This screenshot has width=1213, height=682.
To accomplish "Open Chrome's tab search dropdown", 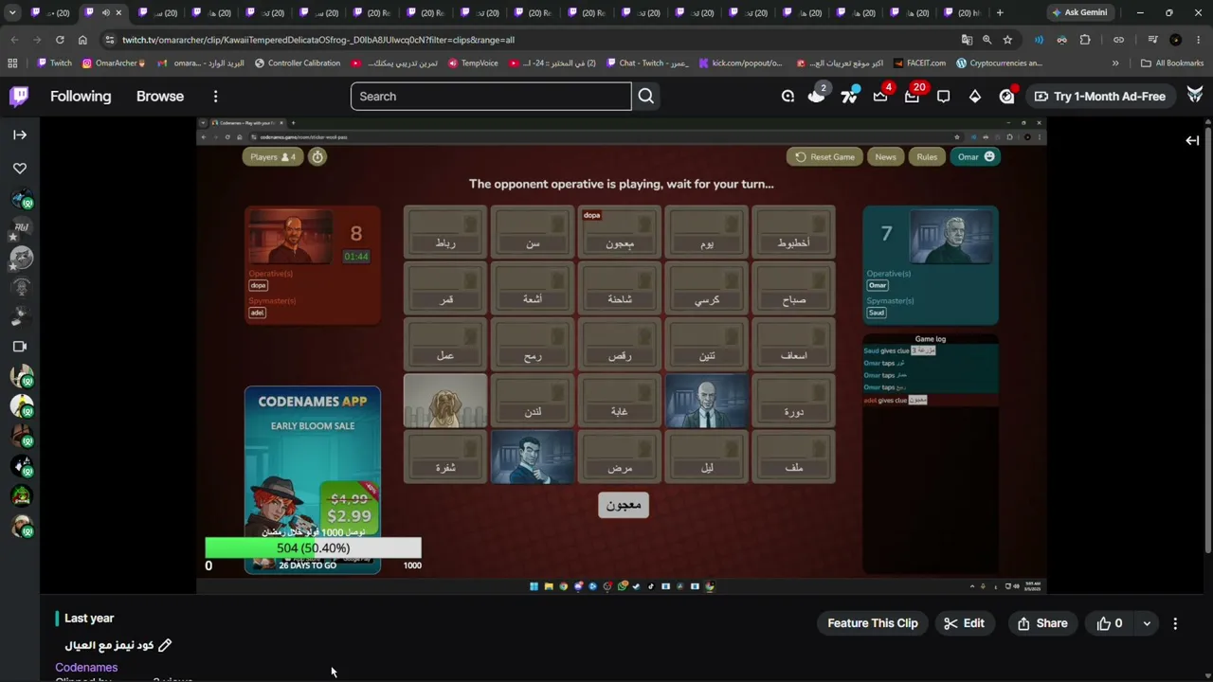I will 12,13.
